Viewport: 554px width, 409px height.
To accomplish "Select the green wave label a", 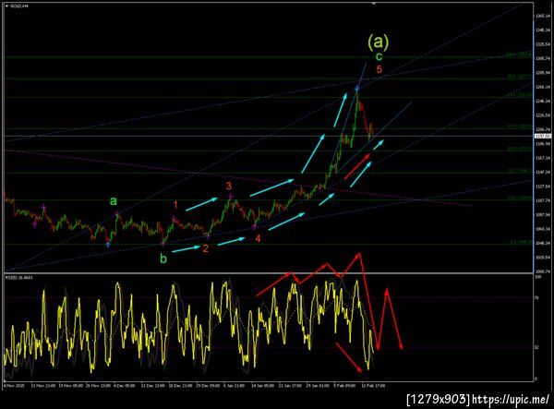I will click(x=113, y=201).
